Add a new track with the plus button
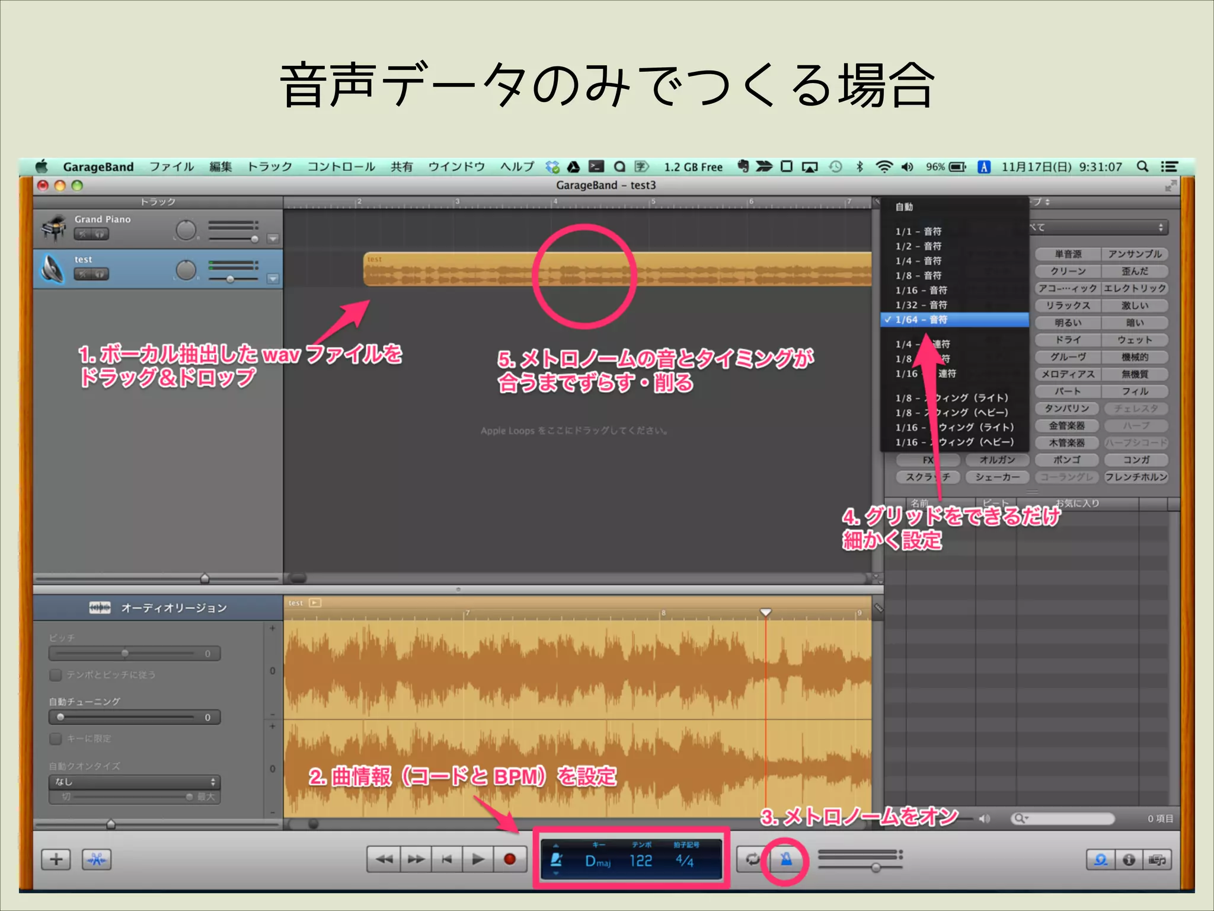The width and height of the screenshot is (1214, 911). tap(56, 859)
